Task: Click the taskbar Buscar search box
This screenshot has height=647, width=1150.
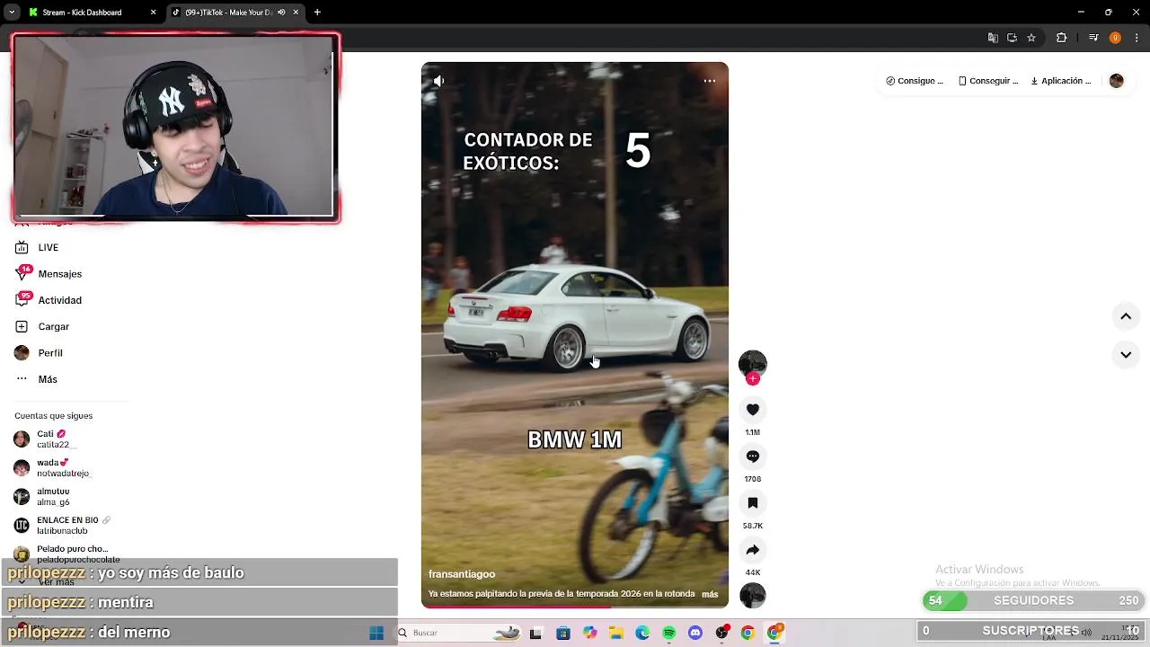Action: (458, 633)
